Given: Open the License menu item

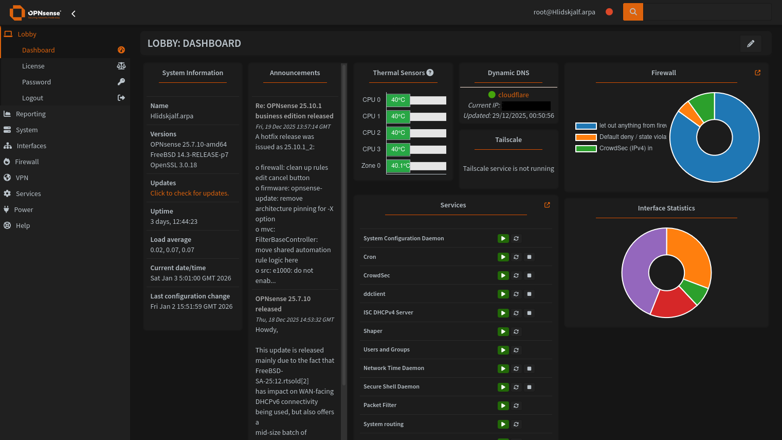Looking at the screenshot, I should [33, 66].
